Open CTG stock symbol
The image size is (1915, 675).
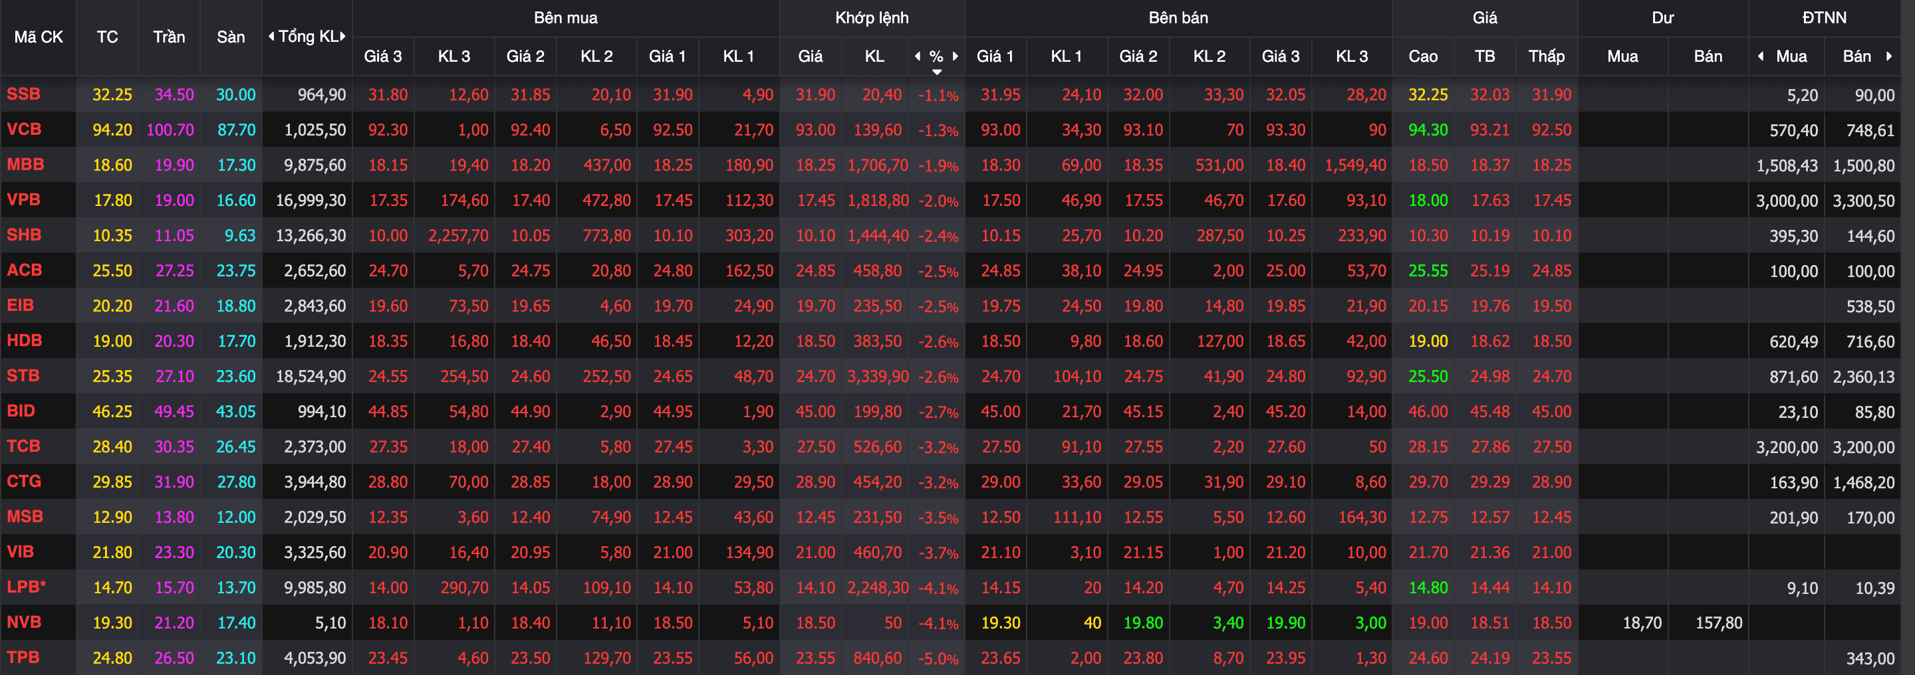[24, 481]
